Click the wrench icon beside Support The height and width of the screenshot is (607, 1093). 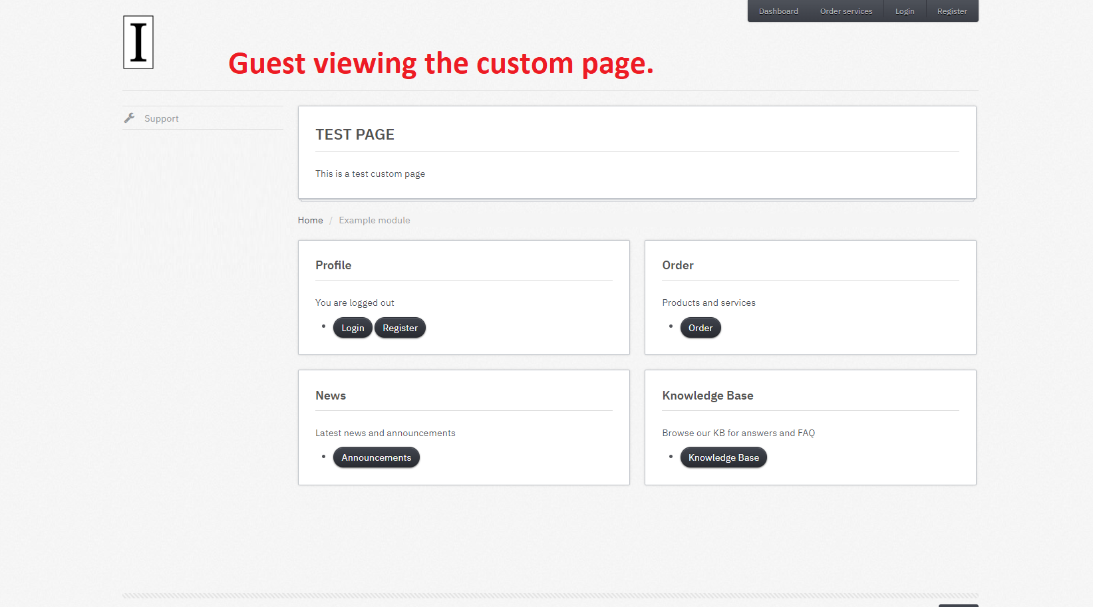130,118
